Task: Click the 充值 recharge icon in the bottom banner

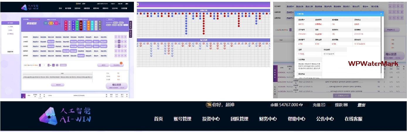Action: click(323, 105)
